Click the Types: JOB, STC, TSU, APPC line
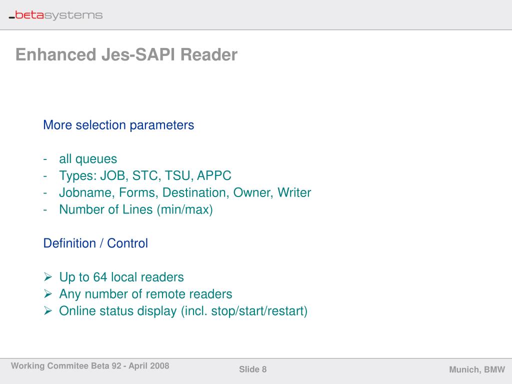Image resolution: width=512 pixels, height=384 pixels. [145, 176]
